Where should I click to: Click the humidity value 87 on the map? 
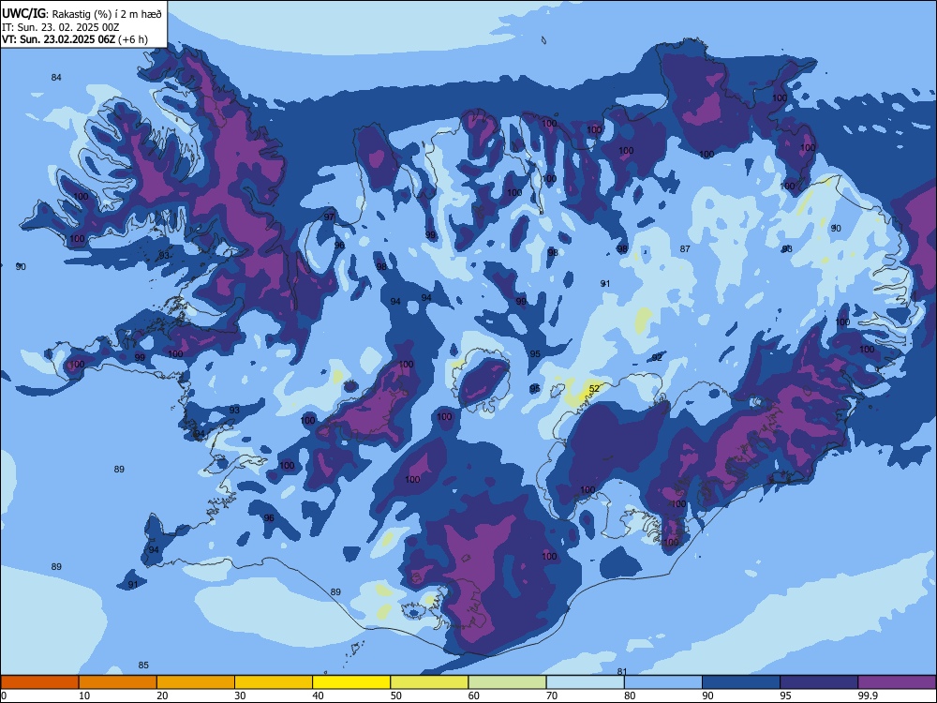pyautogui.click(x=685, y=248)
